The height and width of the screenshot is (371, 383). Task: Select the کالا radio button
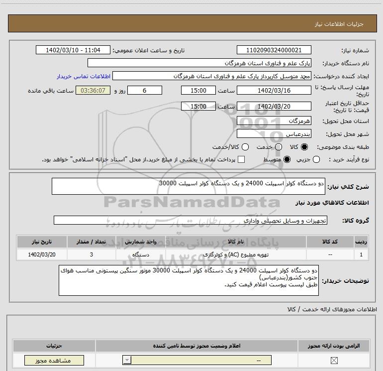tap(304, 147)
